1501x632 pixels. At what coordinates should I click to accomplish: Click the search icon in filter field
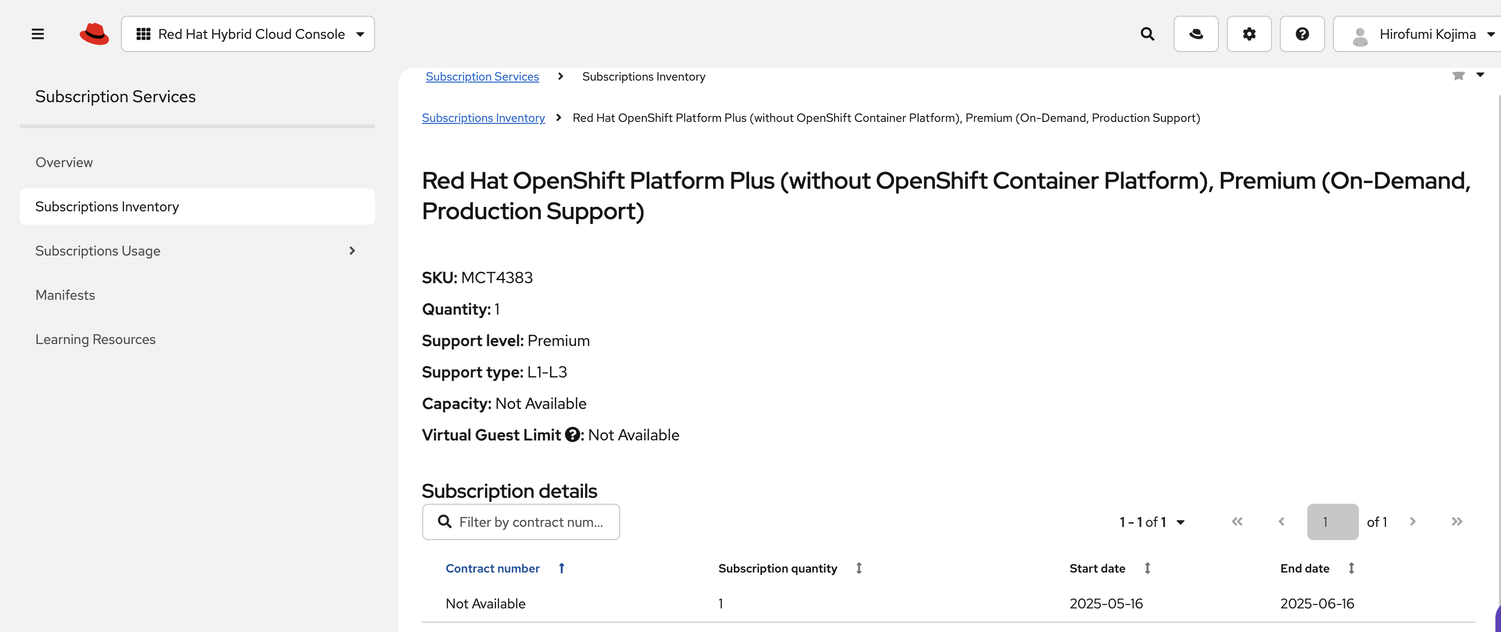[445, 521]
